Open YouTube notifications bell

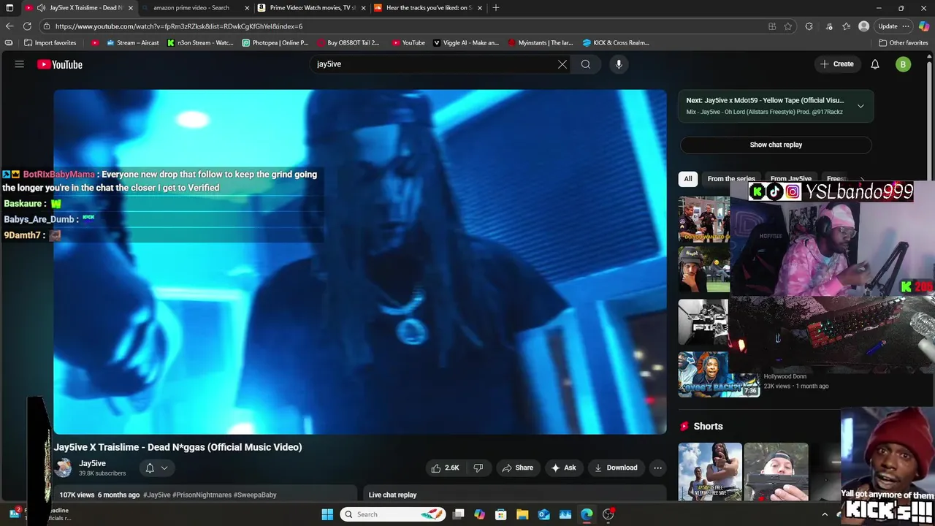pyautogui.click(x=875, y=64)
